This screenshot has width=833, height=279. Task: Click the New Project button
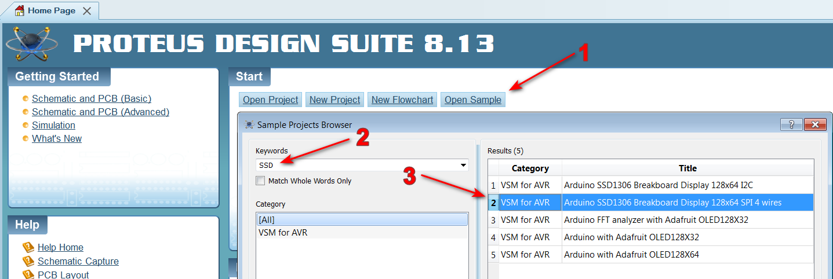335,100
